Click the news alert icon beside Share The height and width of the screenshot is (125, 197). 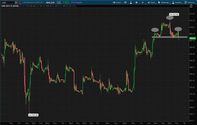pyautogui.click(x=125, y=2)
